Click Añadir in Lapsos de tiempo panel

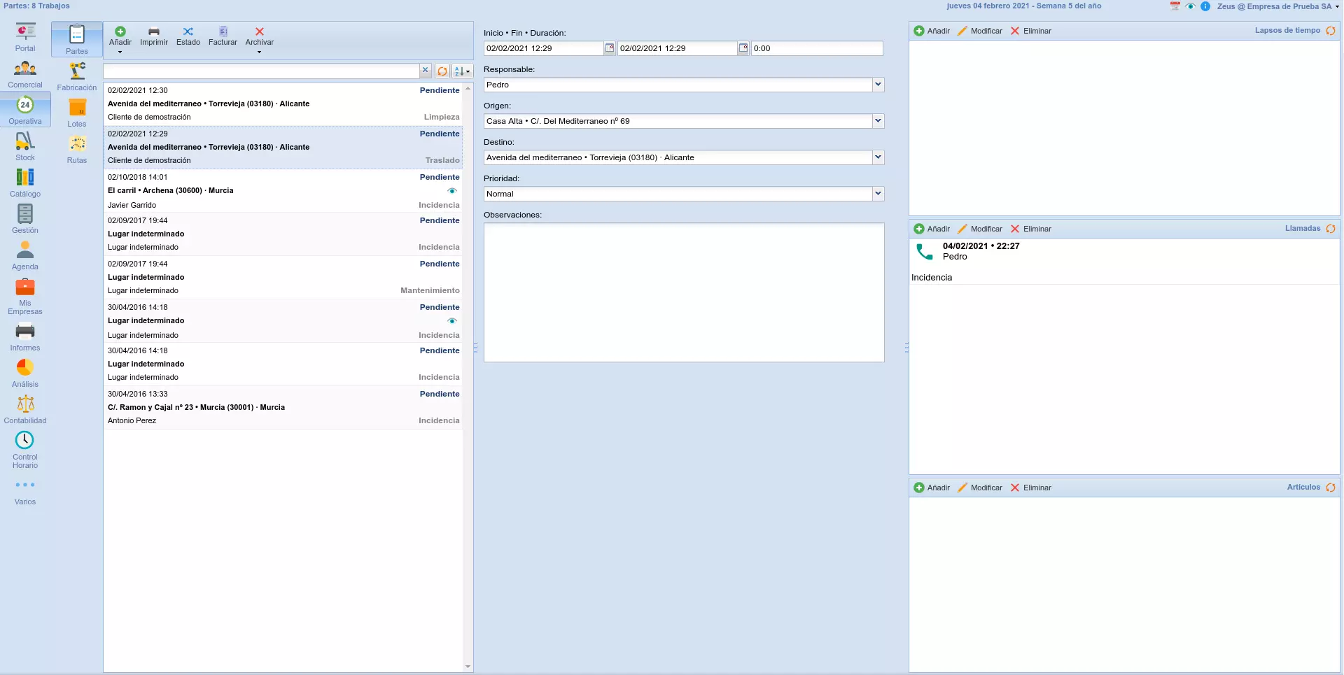click(932, 31)
